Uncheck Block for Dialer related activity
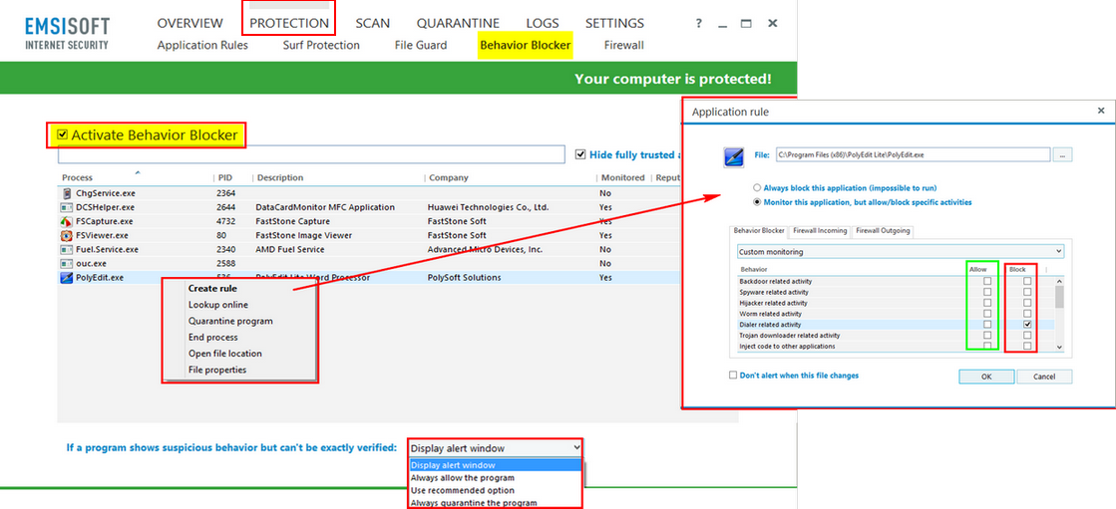Viewport: 1116px width, 509px height. 1027,324
